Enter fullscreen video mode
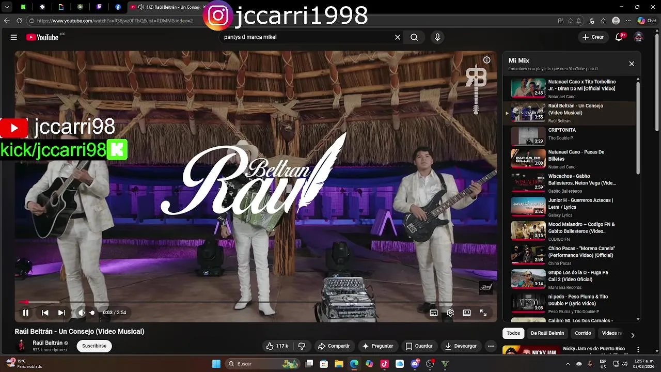661x372 pixels. (483, 313)
